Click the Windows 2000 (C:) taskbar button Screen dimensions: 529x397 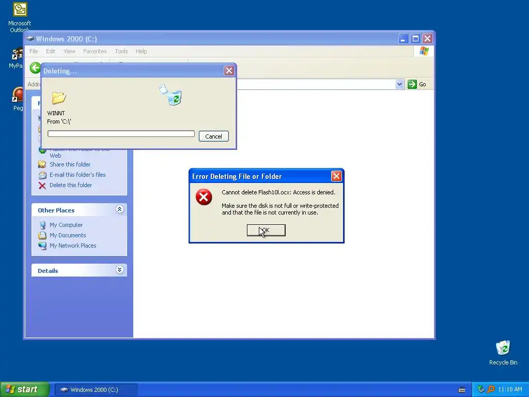point(96,390)
